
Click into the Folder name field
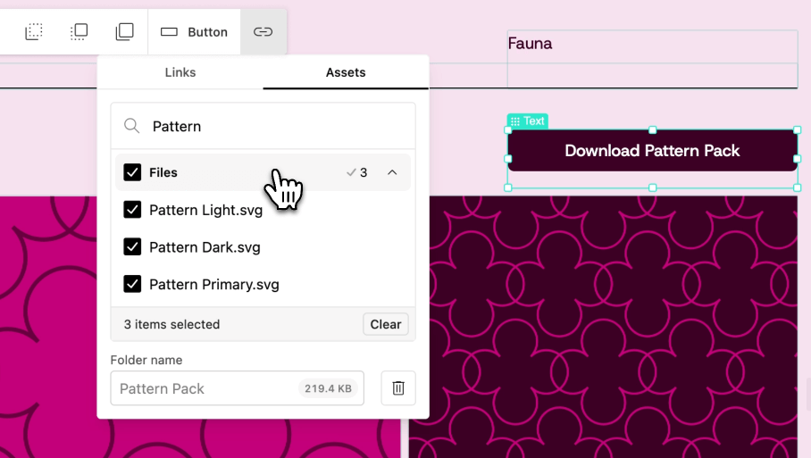[205, 388]
